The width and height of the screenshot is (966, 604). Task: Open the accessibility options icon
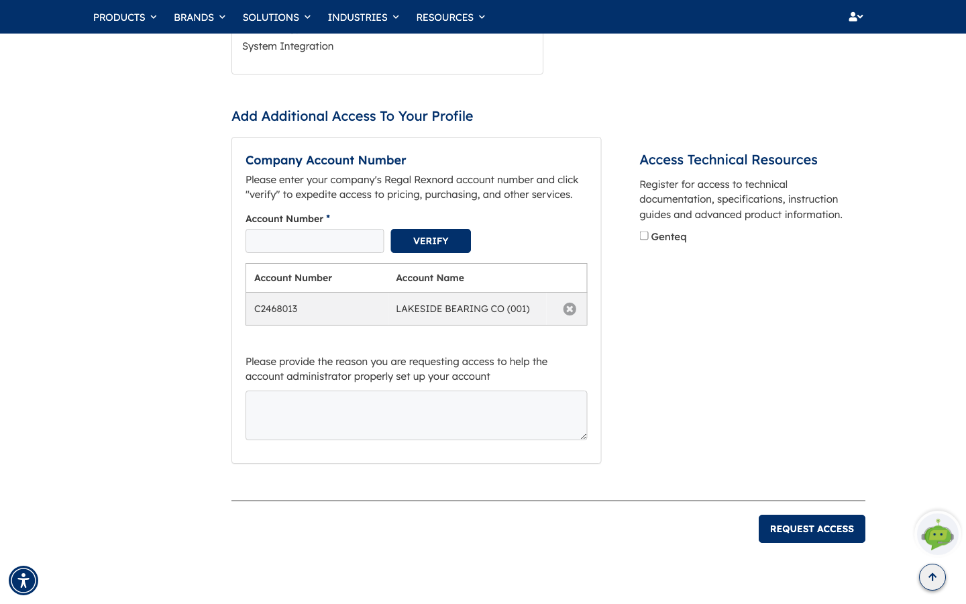(23, 581)
